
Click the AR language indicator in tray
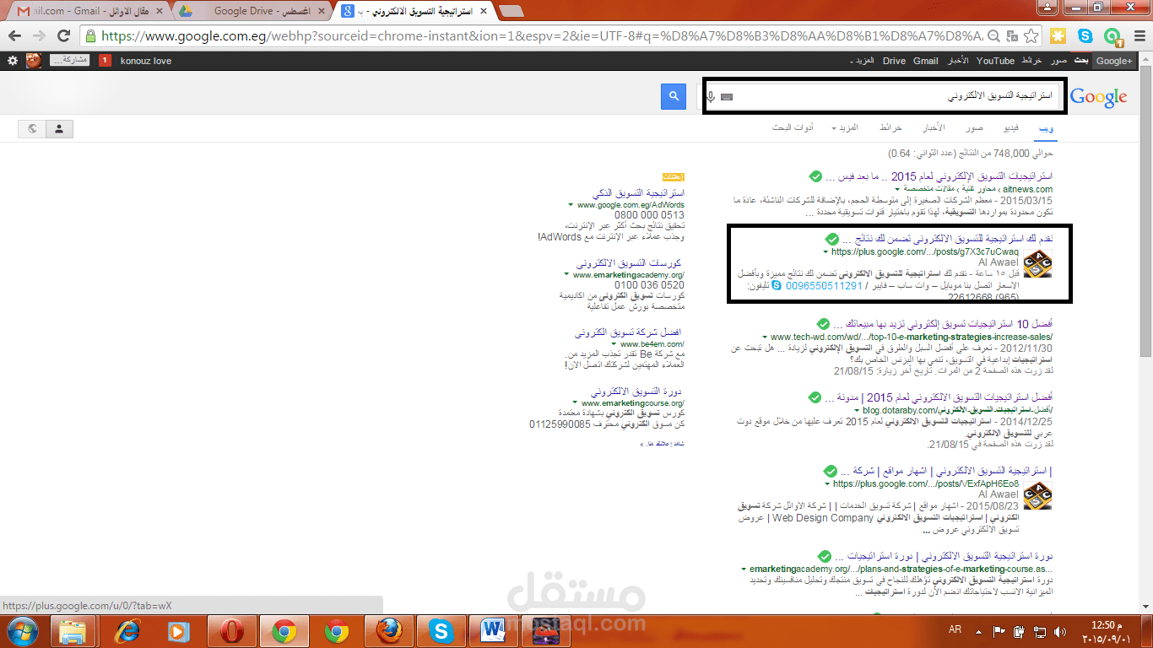[x=955, y=630]
